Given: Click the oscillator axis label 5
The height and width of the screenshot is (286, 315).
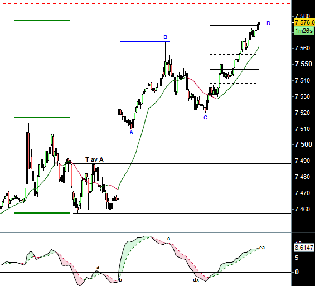Looking at the screenshot, I should tap(297, 258).
